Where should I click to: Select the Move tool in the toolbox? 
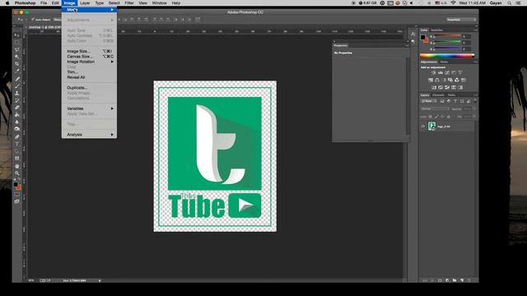coord(16,35)
